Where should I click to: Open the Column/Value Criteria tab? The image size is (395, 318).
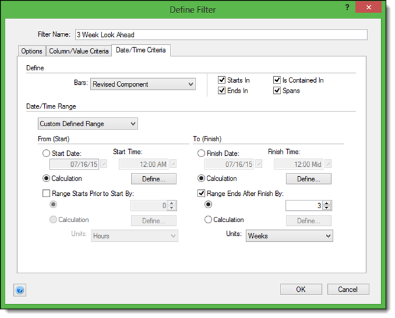pyautogui.click(x=78, y=51)
